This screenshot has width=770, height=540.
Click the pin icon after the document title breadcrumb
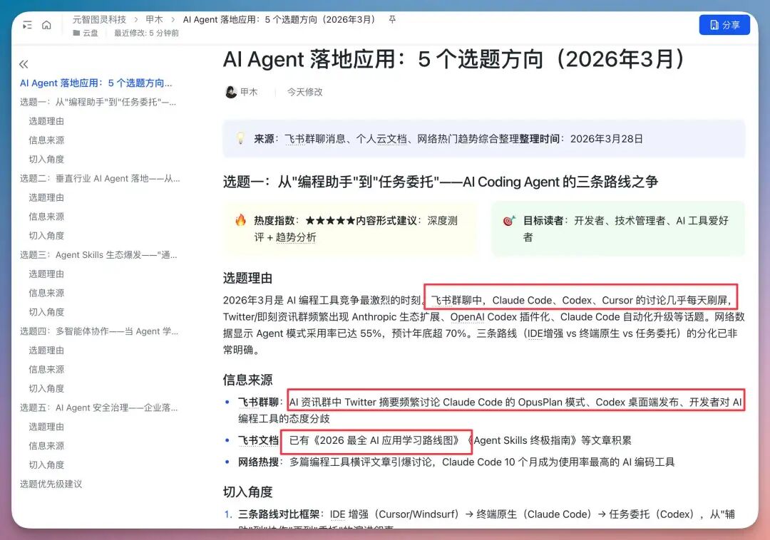391,21
